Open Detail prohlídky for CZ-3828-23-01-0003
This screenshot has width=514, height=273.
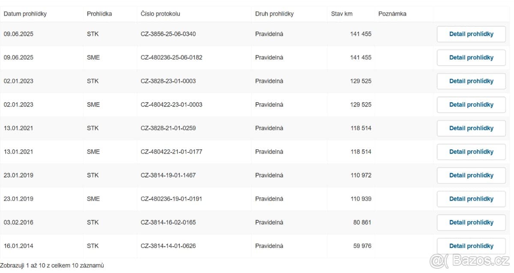click(471, 81)
